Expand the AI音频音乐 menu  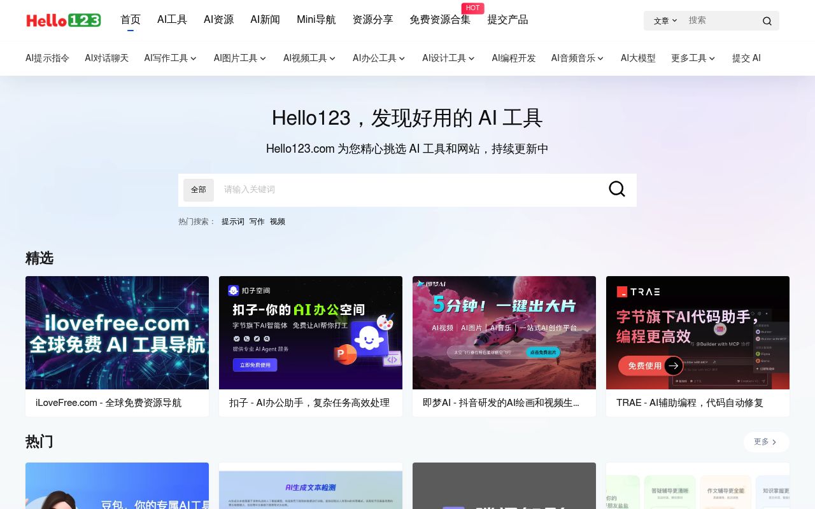578,58
